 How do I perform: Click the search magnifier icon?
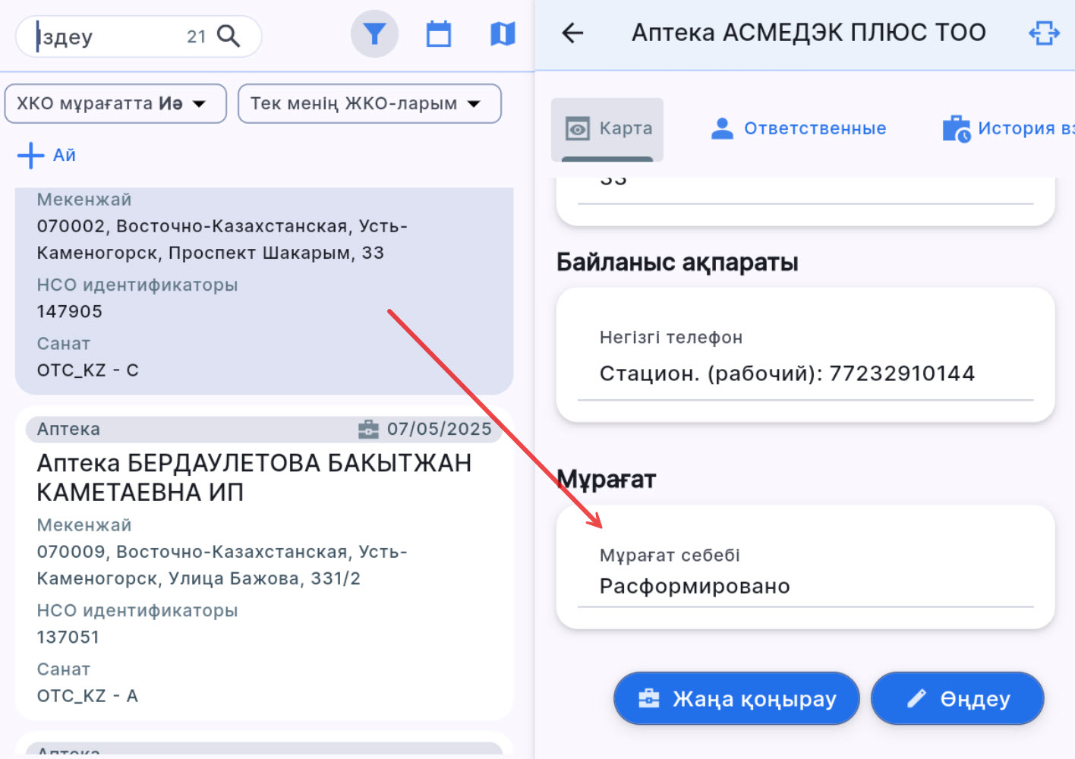(229, 36)
